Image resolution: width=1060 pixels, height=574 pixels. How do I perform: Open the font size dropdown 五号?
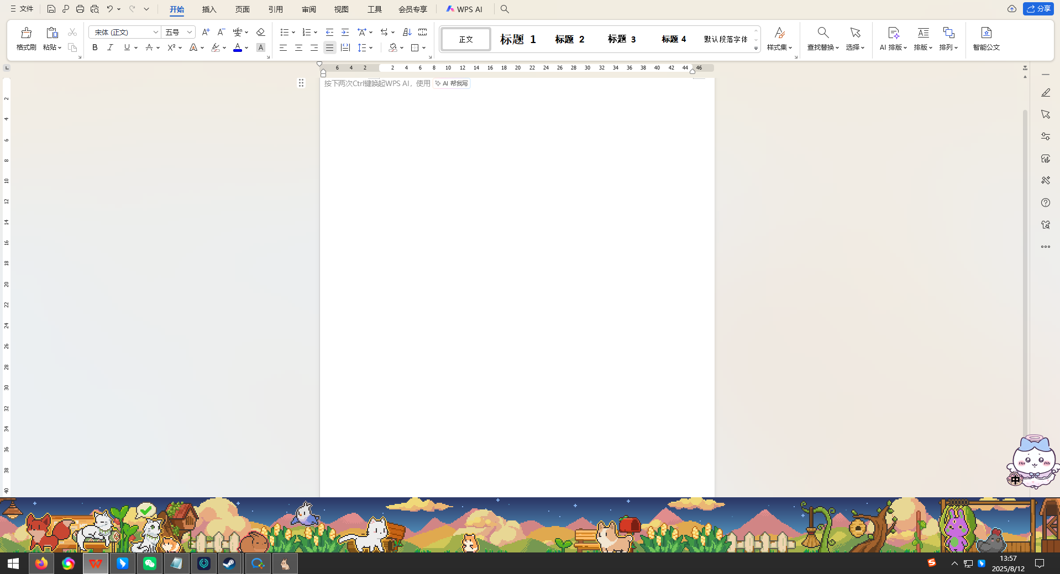(x=190, y=33)
